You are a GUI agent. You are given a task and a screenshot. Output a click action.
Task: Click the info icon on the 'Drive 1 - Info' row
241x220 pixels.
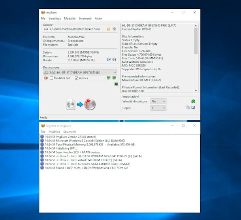(x=42, y=156)
